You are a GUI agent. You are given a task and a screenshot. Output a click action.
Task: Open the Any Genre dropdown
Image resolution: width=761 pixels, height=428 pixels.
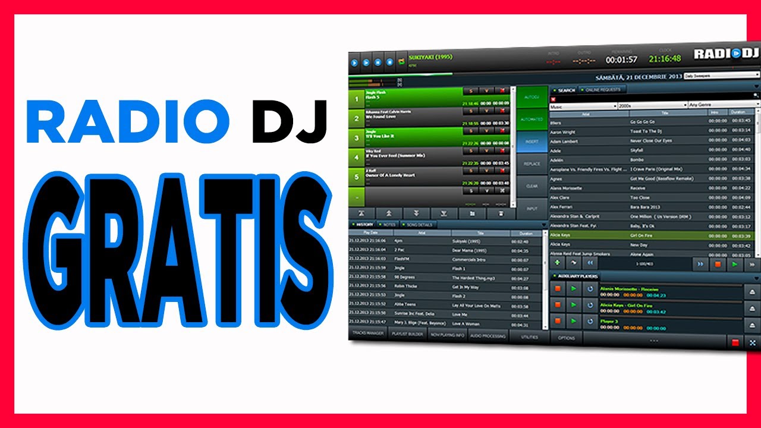(x=724, y=105)
